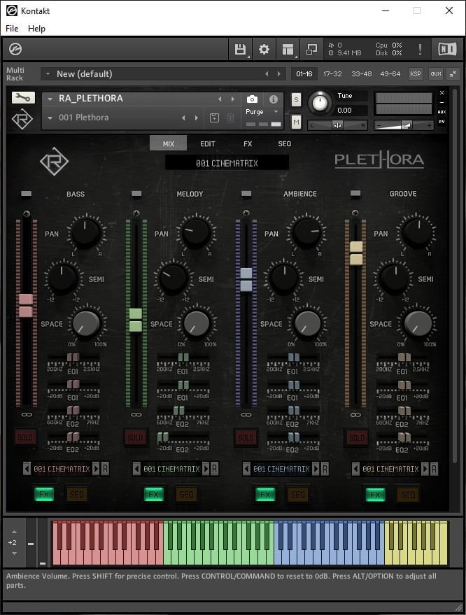
Task: Click the panic exclamation mark icon
Action: pyautogui.click(x=420, y=49)
